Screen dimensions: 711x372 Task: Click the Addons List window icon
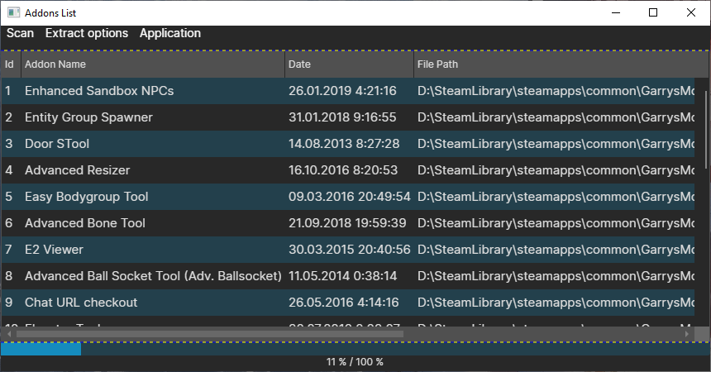pyautogui.click(x=14, y=12)
